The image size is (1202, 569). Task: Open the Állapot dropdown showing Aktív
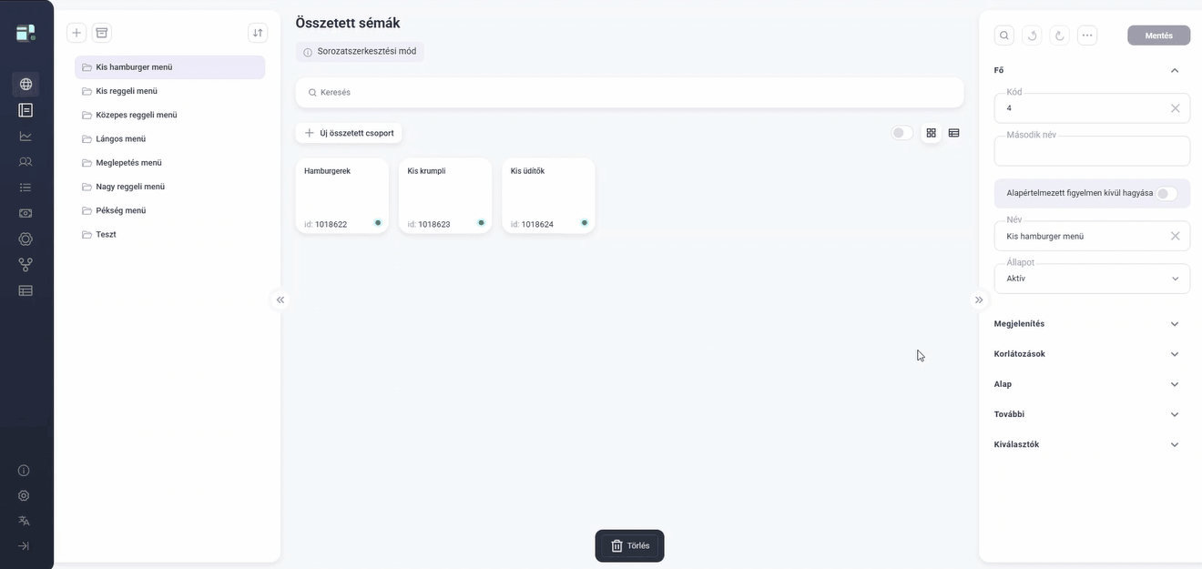1092,279
